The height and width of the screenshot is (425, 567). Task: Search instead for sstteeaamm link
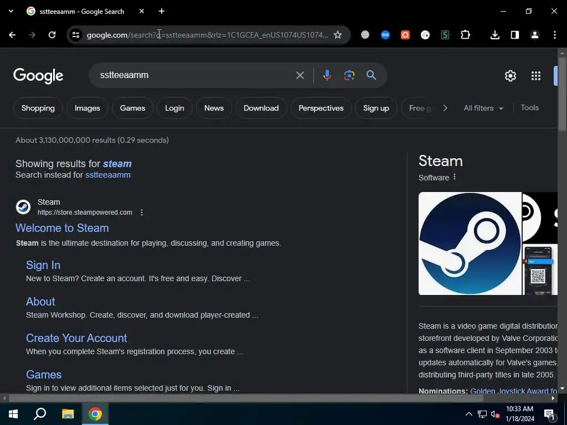(x=108, y=175)
